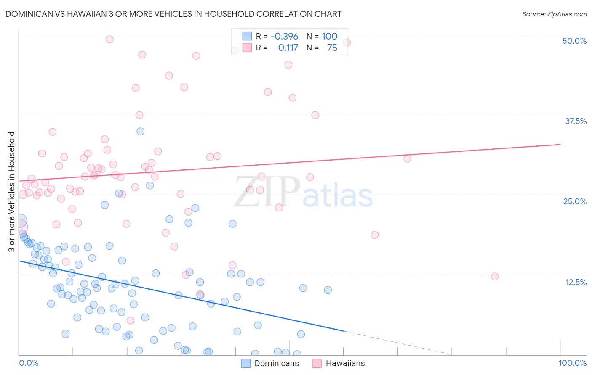Screen dimensions: 592x375
Task: Click the blue R = -0.396 legend swatch
Action: click(x=247, y=36)
